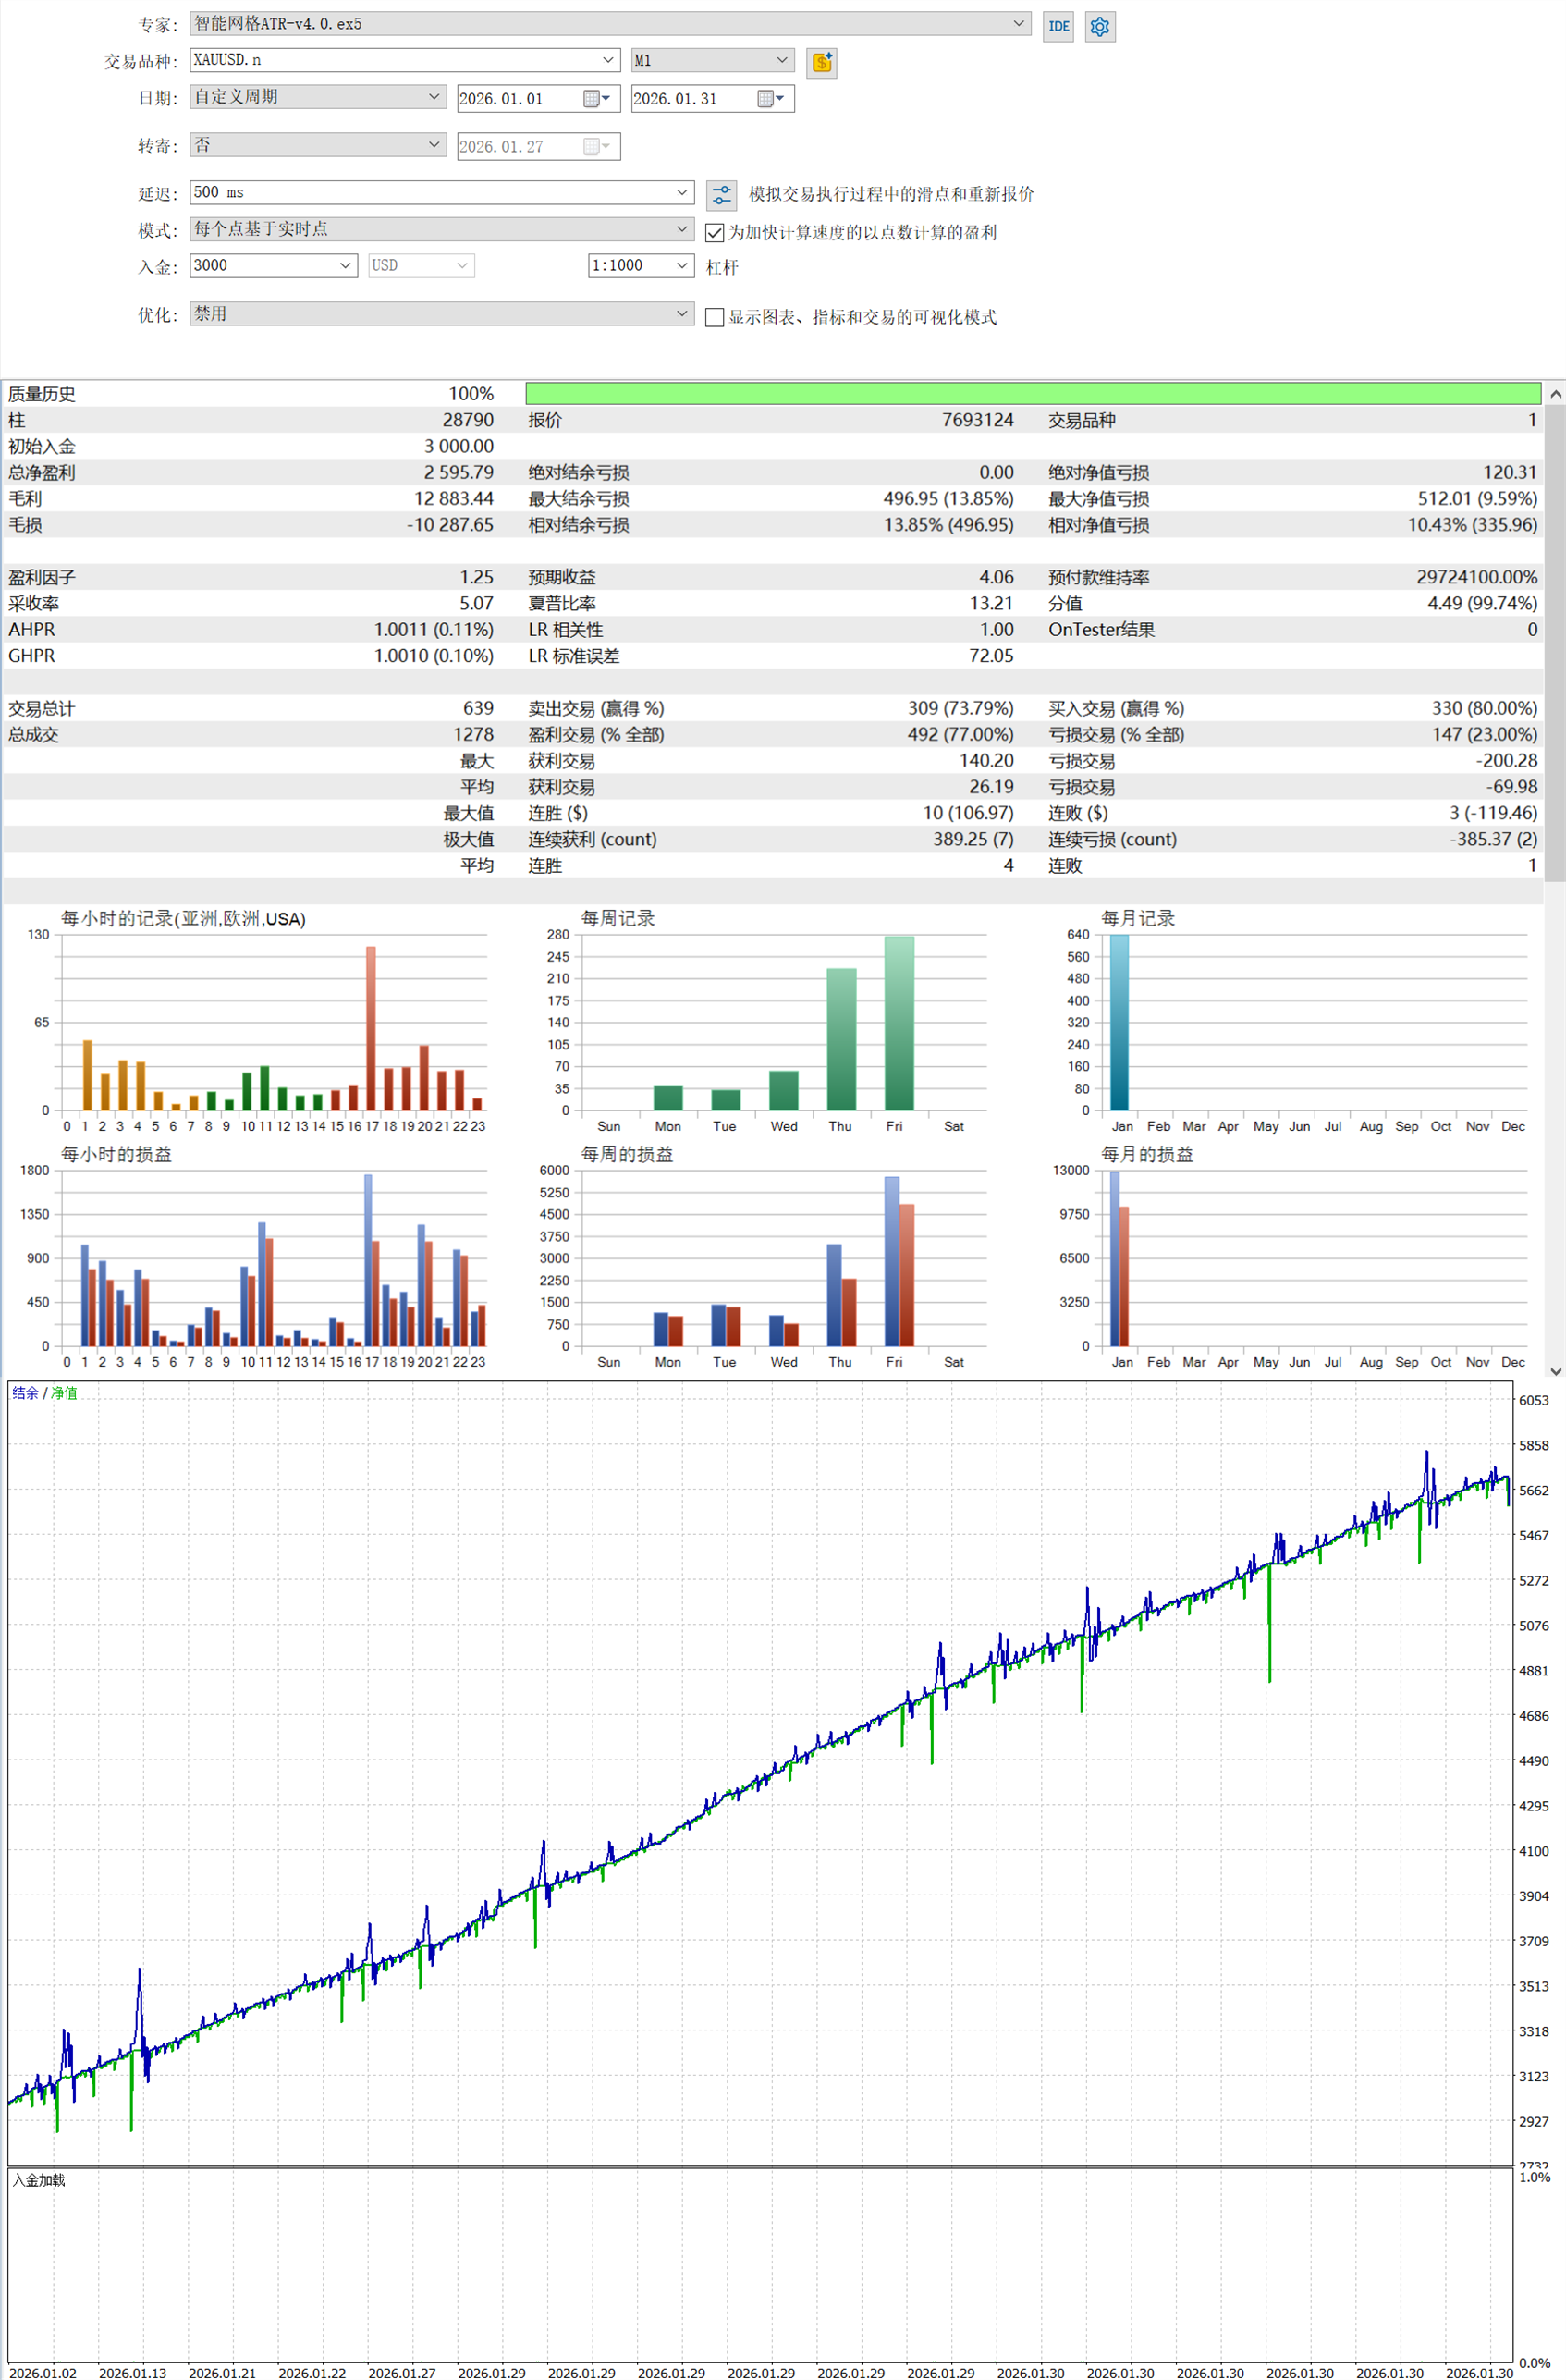Click the 预期收益 value 4.06
The height and width of the screenshot is (2380, 1566).
click(x=996, y=577)
